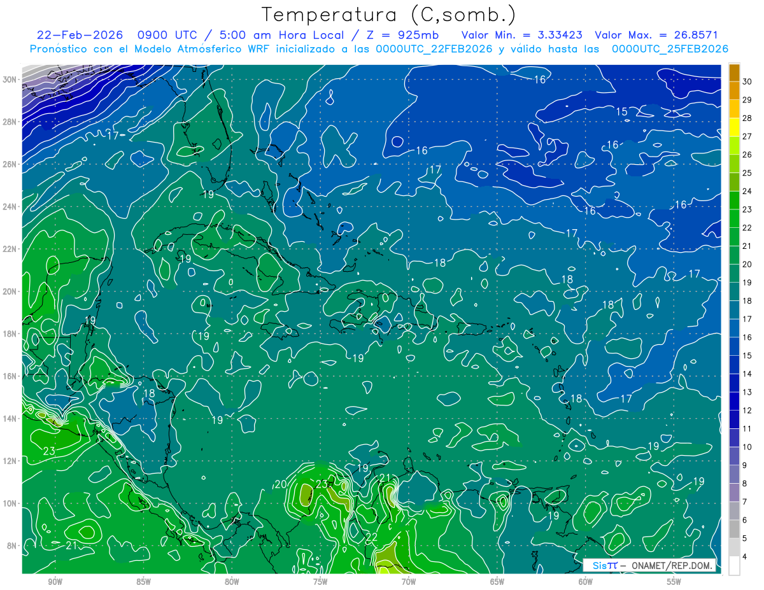Click "Modelo Atmósferico WRF" in forecast line

point(205,49)
